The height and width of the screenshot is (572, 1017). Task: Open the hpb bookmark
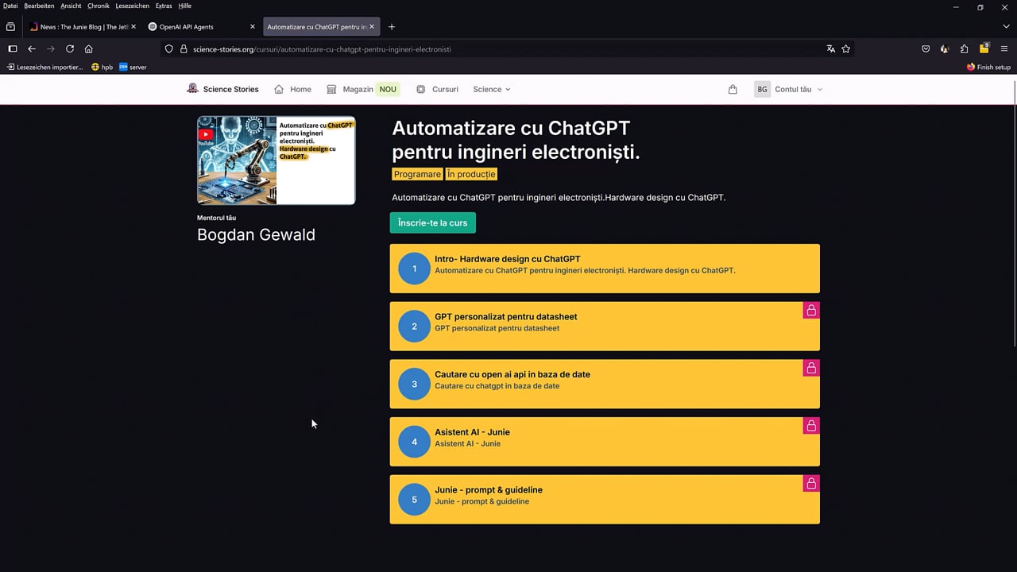(102, 67)
